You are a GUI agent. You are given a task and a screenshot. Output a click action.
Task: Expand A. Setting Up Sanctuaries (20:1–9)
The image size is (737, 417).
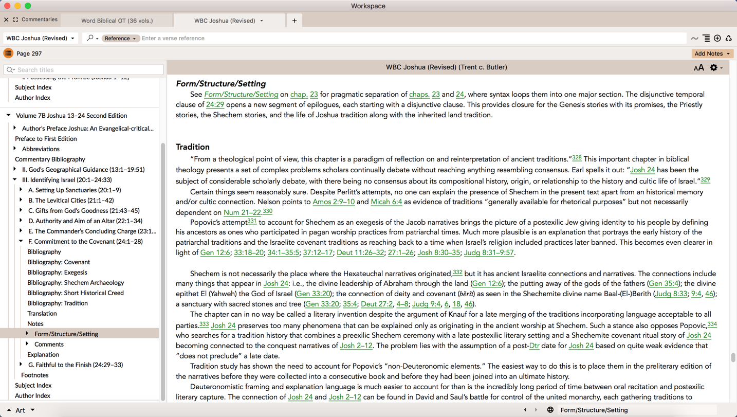(x=21, y=190)
